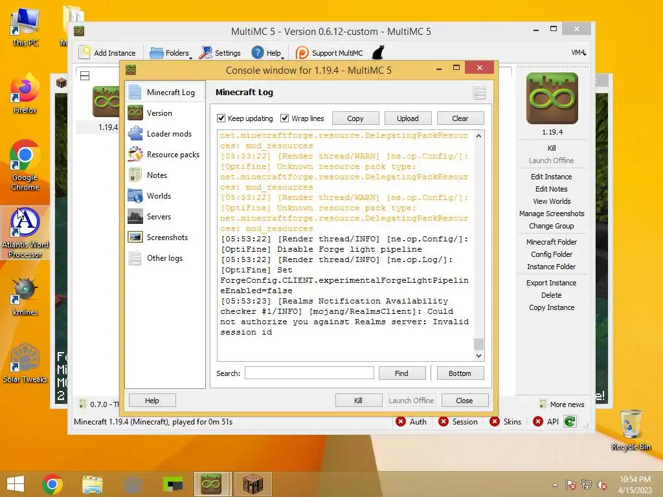Toggle the Wrap lines checkbox
663x497 pixels.
(285, 118)
